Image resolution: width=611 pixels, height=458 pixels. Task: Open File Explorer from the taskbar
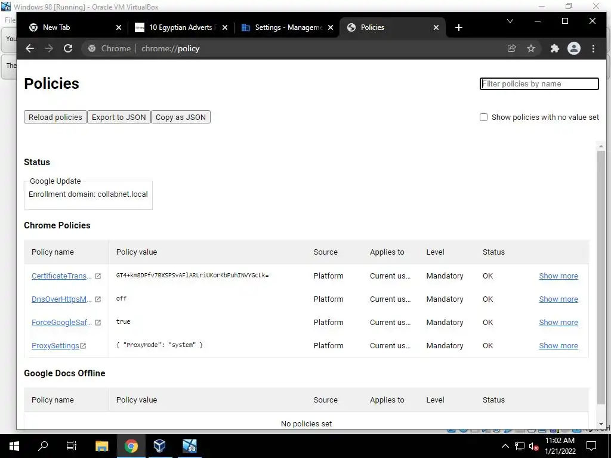101,446
